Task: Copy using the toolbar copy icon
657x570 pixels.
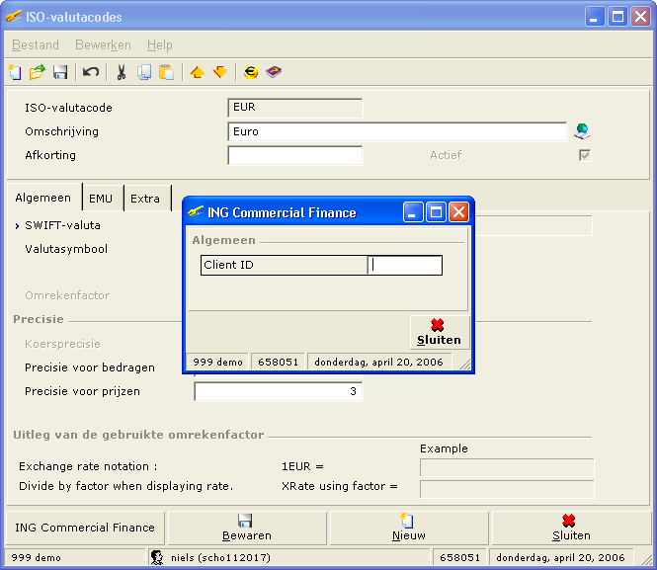Action: tap(144, 72)
